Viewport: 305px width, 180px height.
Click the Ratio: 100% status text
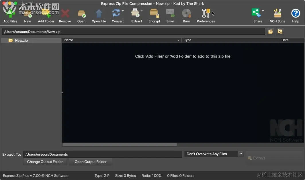(x=151, y=175)
